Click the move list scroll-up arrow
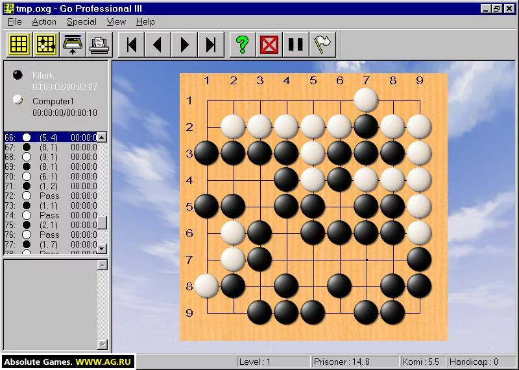The height and width of the screenshot is (370, 519). click(102, 137)
